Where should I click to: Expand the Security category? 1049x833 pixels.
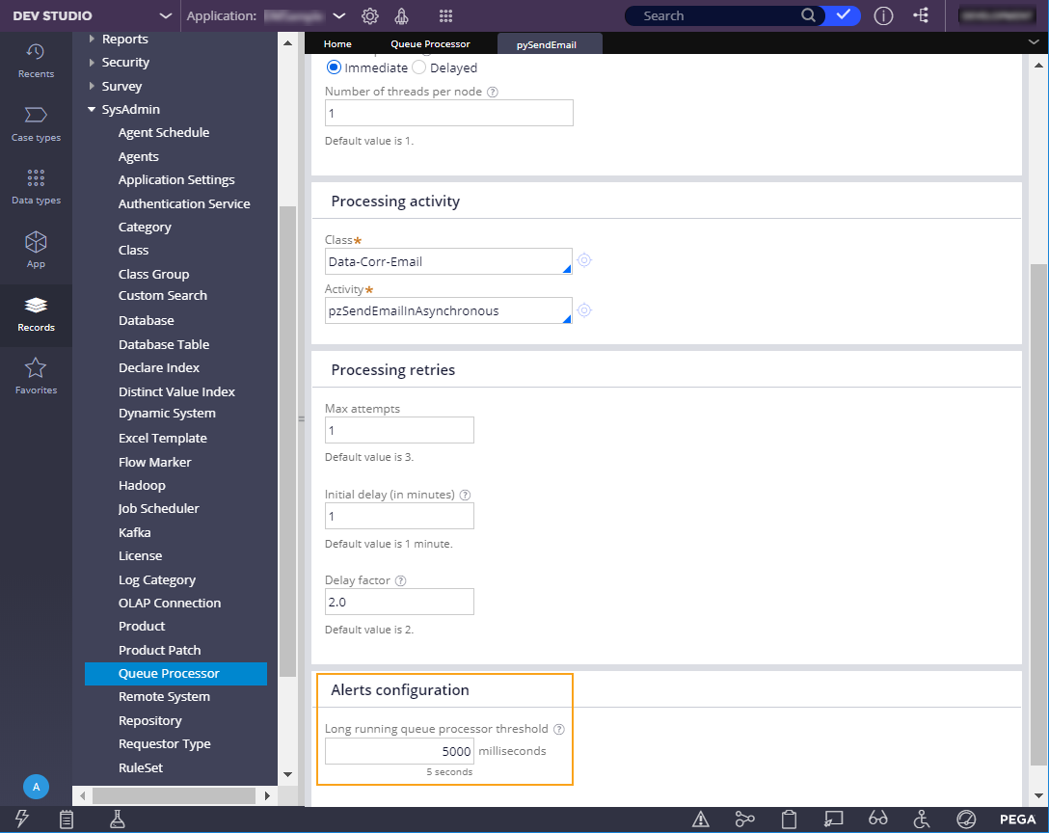coord(92,63)
